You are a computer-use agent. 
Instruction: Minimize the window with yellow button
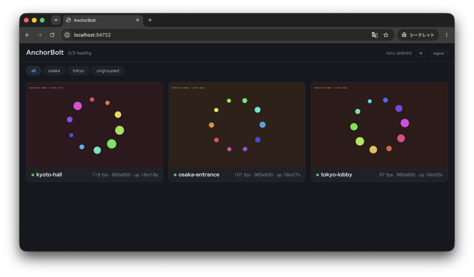[x=34, y=20]
